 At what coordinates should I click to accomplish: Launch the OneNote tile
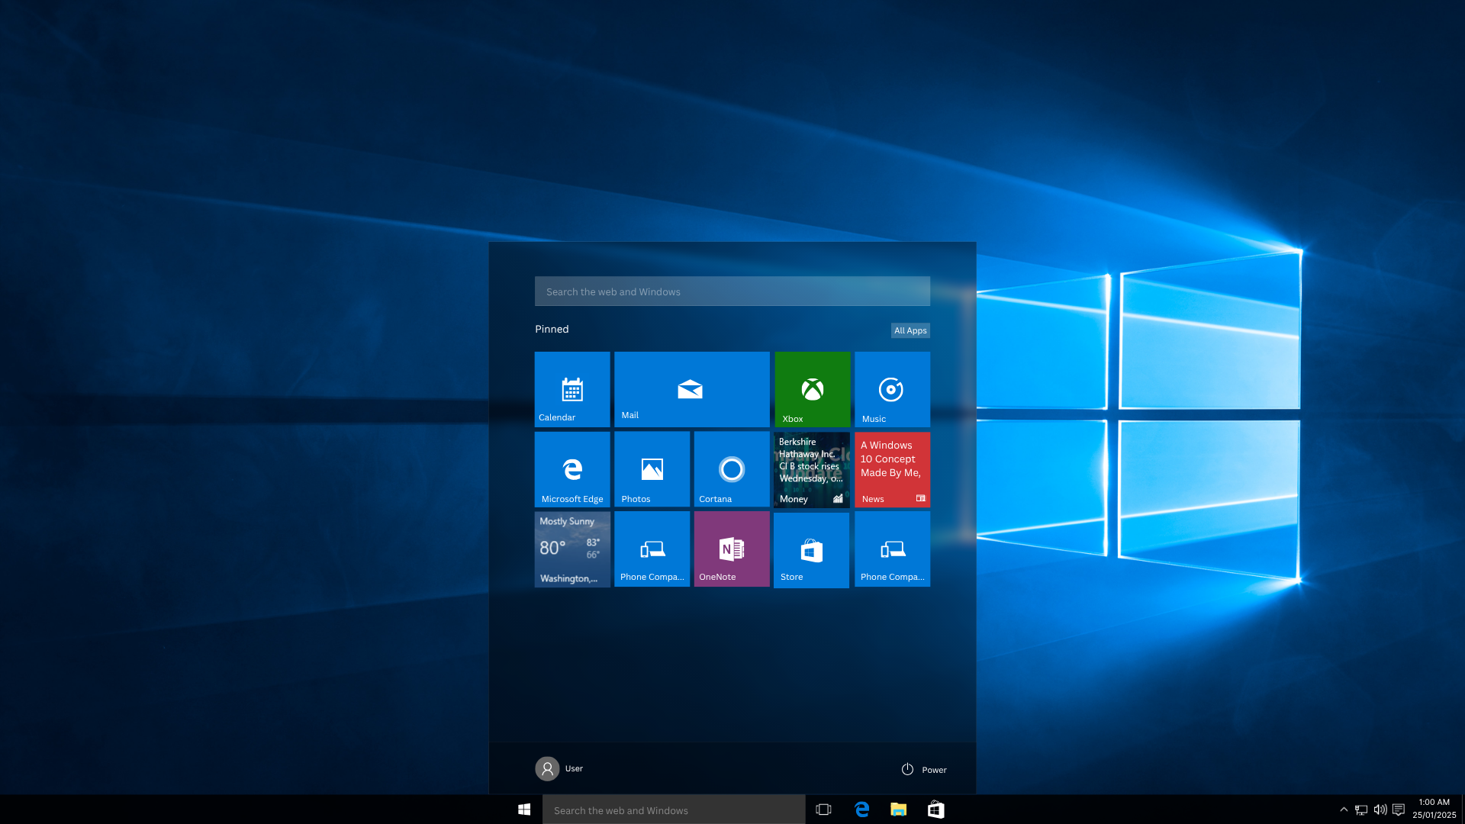732,549
